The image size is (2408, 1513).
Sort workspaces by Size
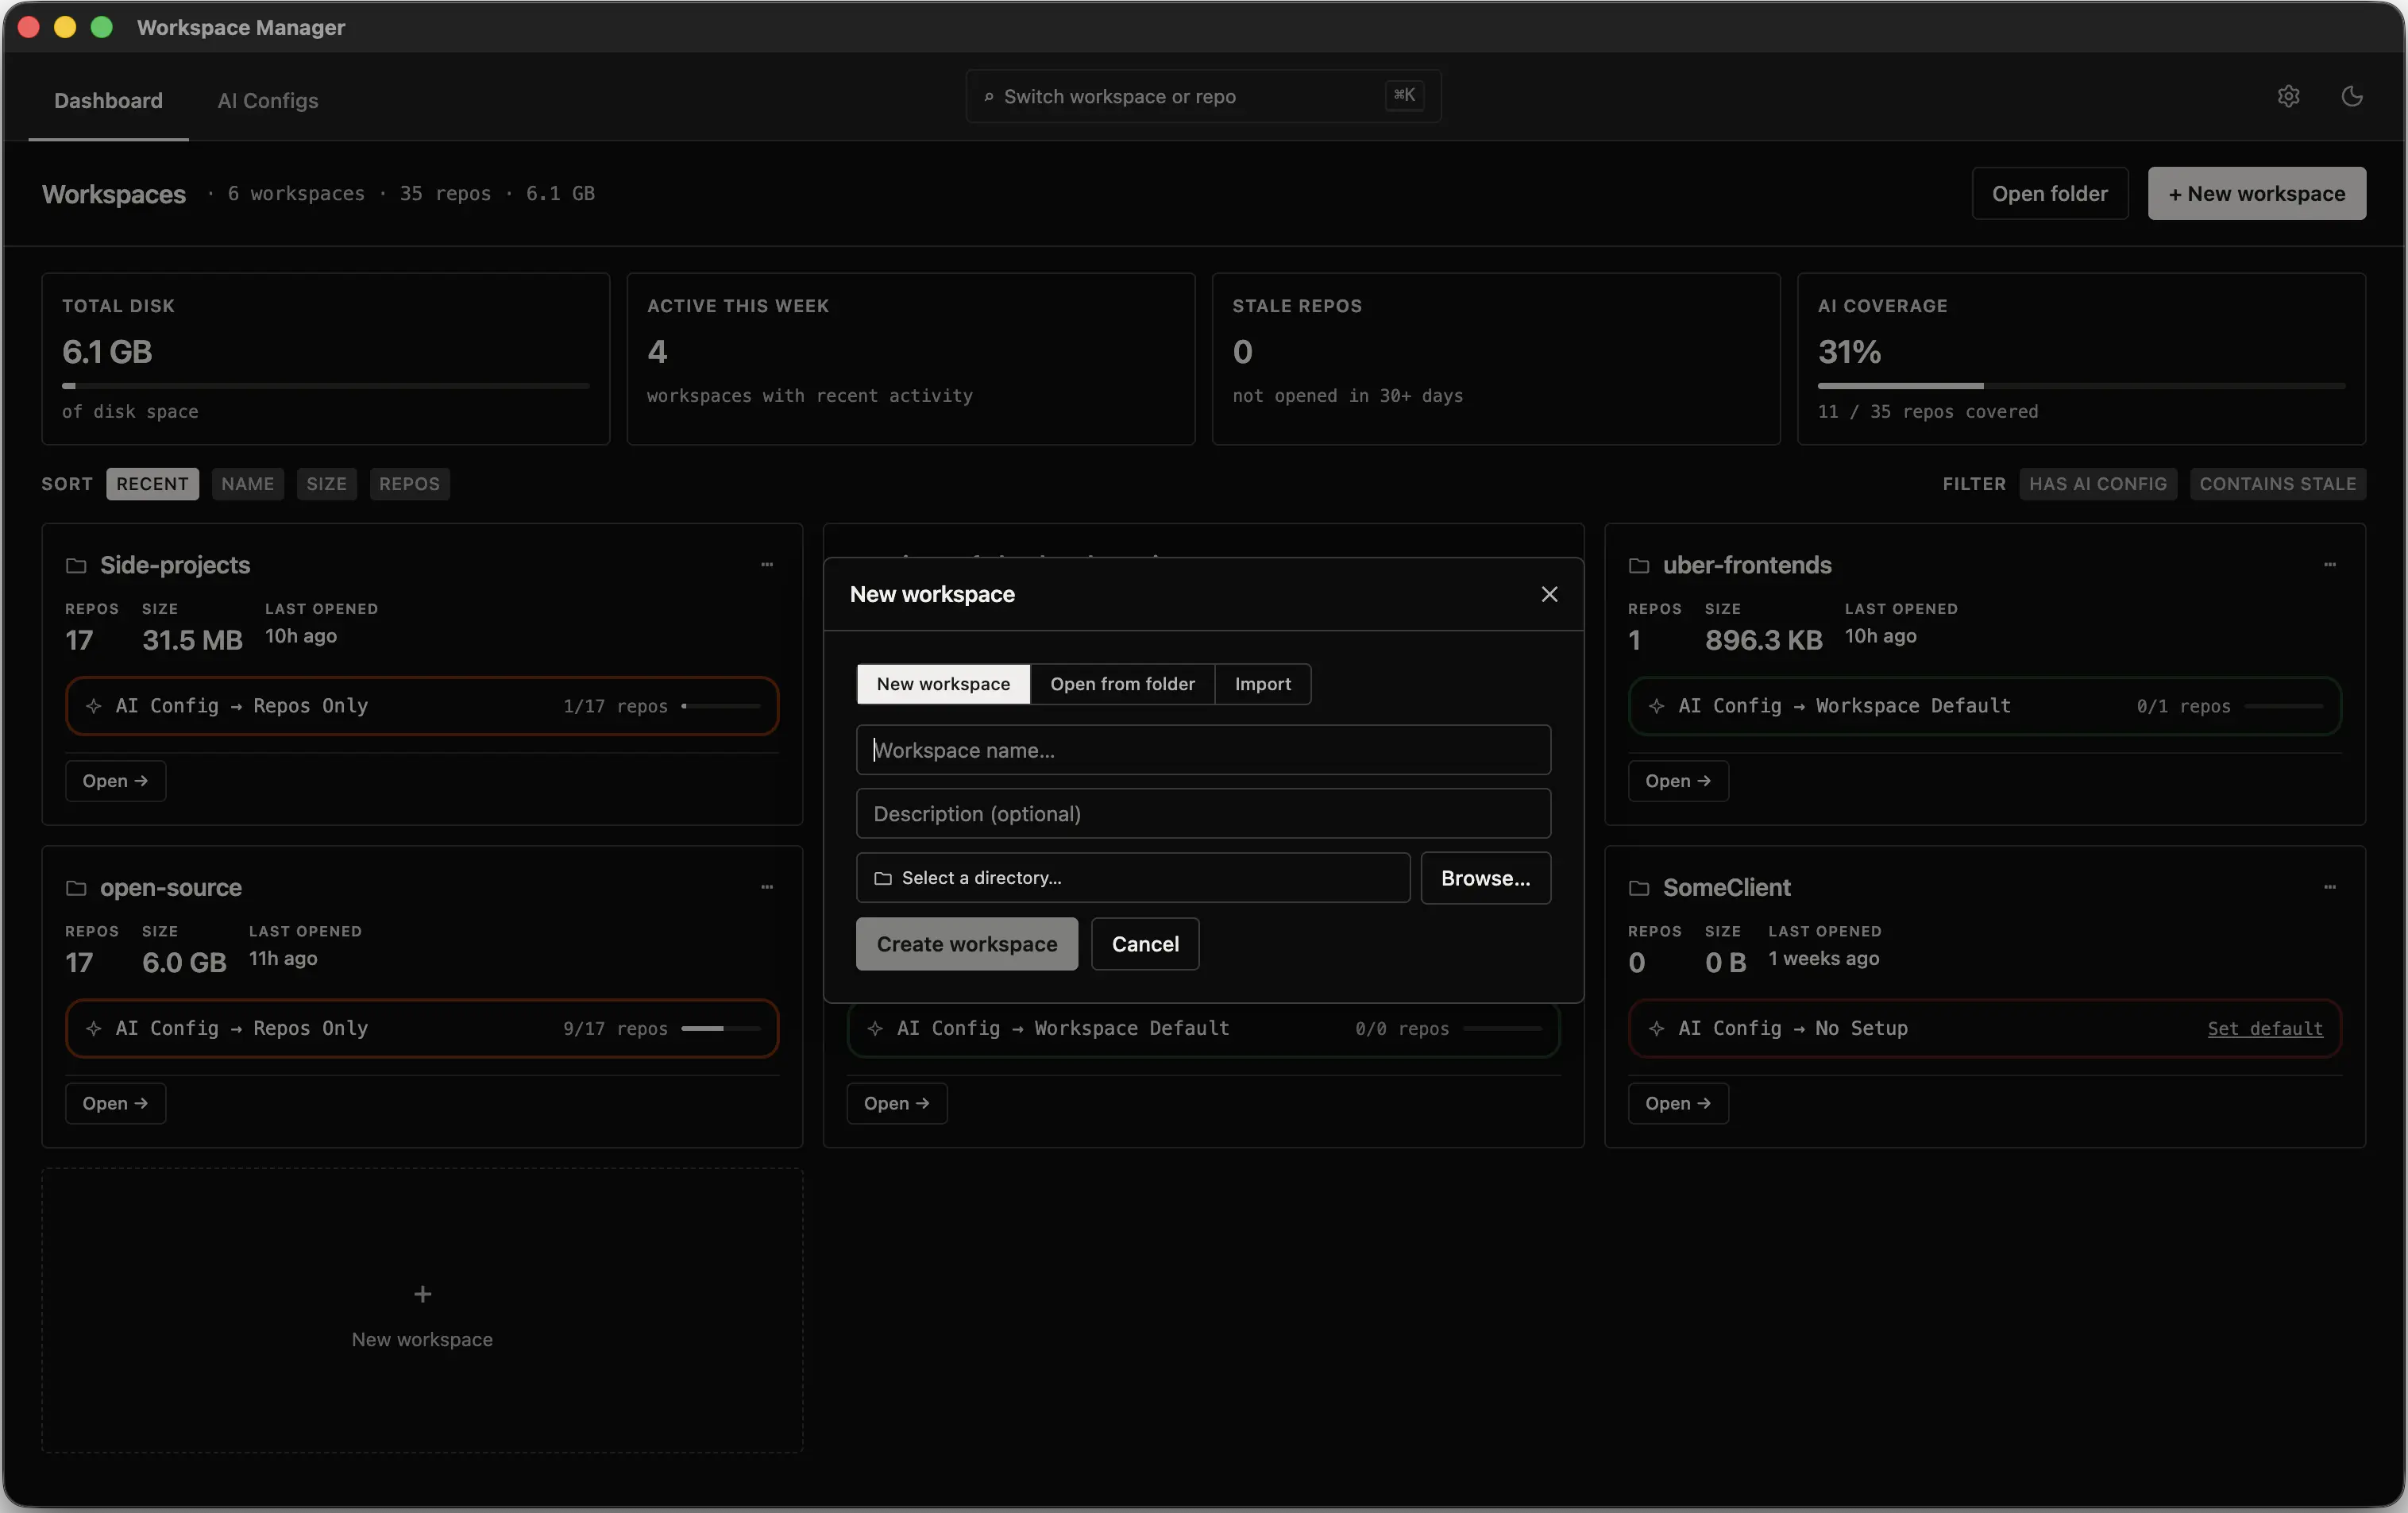[x=327, y=484]
